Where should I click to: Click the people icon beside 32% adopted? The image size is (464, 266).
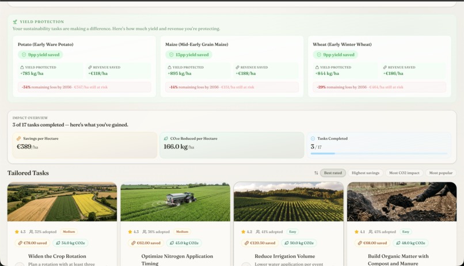coord(31,231)
